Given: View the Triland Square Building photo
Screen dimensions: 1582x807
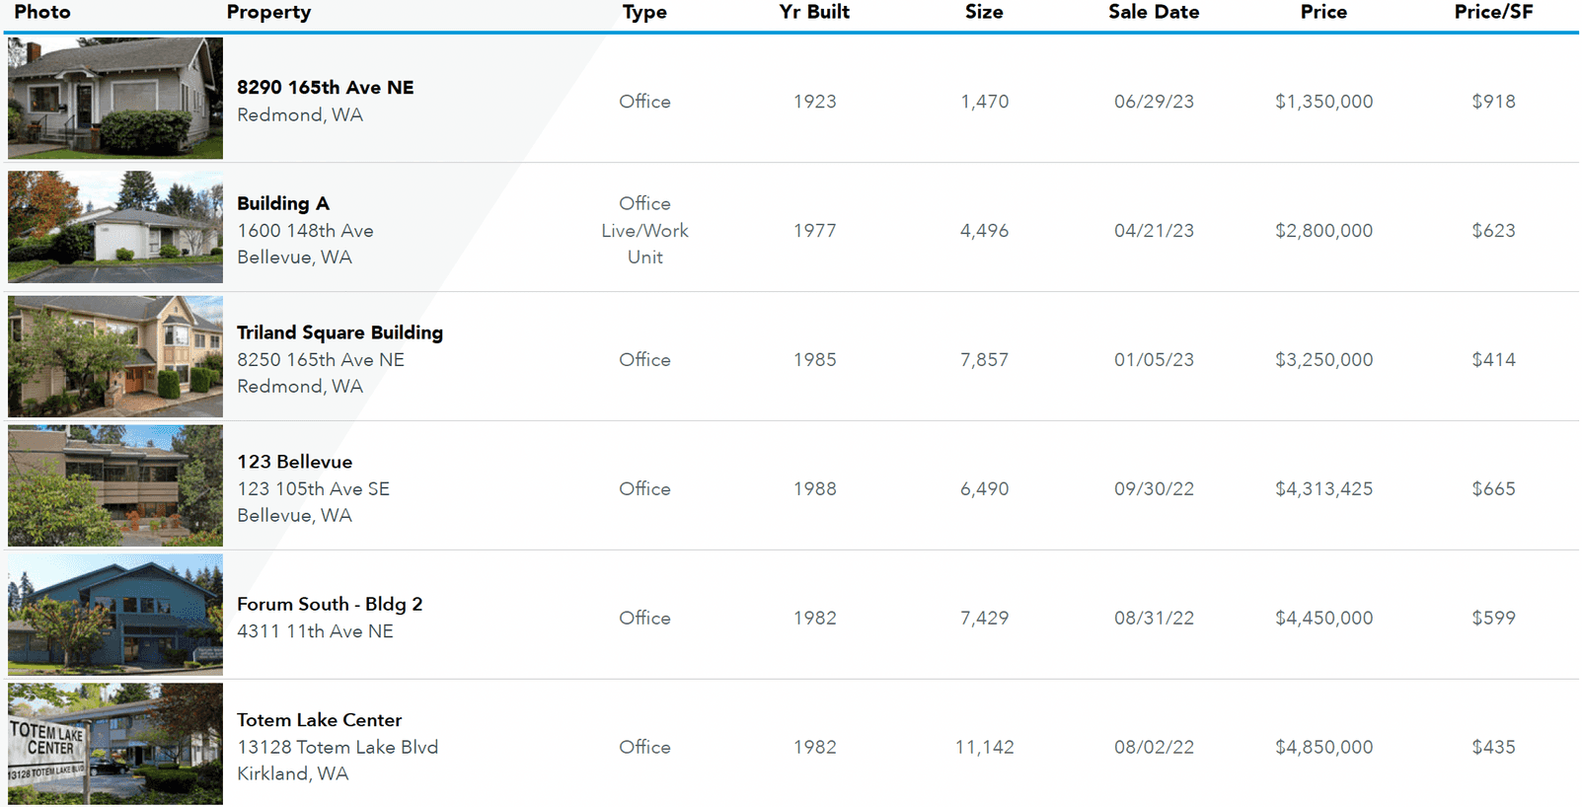Looking at the screenshot, I should (x=115, y=356).
